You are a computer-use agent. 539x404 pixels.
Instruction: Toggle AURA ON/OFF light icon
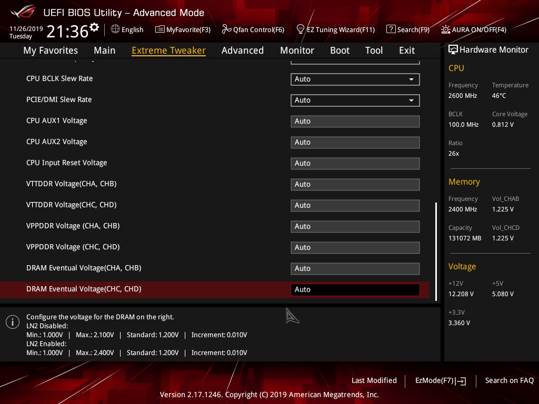445,29
